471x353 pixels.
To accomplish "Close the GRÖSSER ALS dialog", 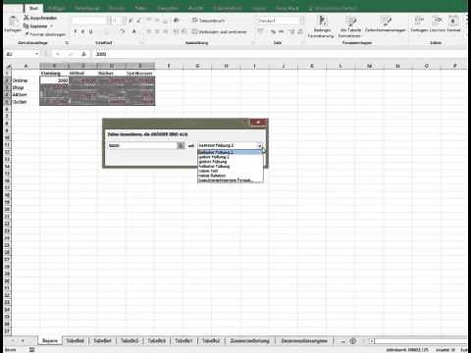I will pyautogui.click(x=258, y=123).
